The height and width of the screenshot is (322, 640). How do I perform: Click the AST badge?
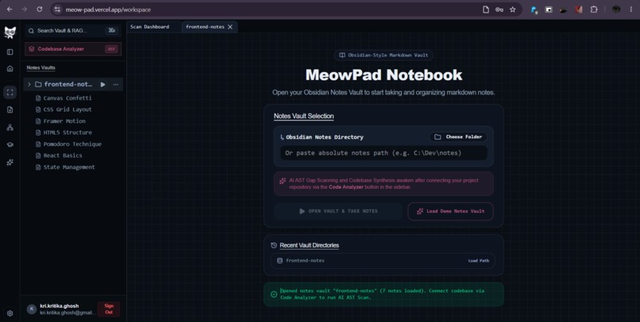(x=111, y=49)
